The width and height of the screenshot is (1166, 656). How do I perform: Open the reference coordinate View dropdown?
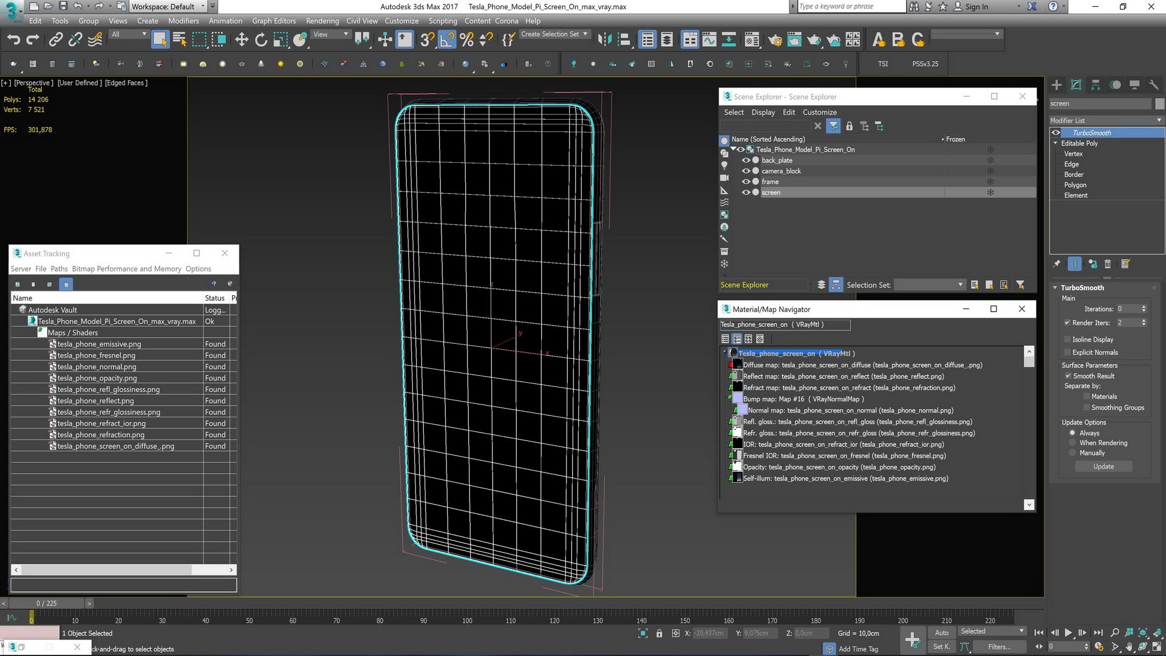click(330, 35)
